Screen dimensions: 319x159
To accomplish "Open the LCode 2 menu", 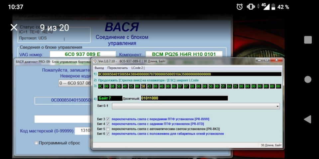I will click(x=137, y=68).
